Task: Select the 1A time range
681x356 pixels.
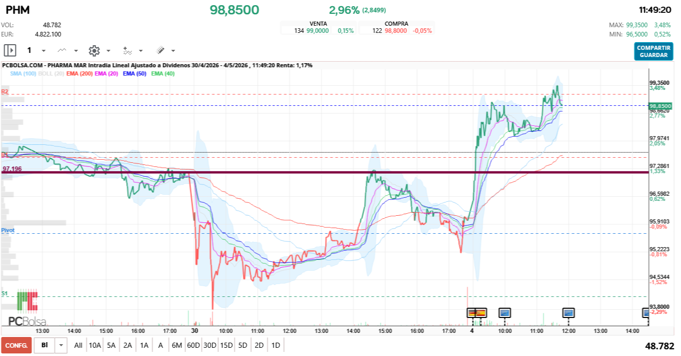Action: coord(144,346)
